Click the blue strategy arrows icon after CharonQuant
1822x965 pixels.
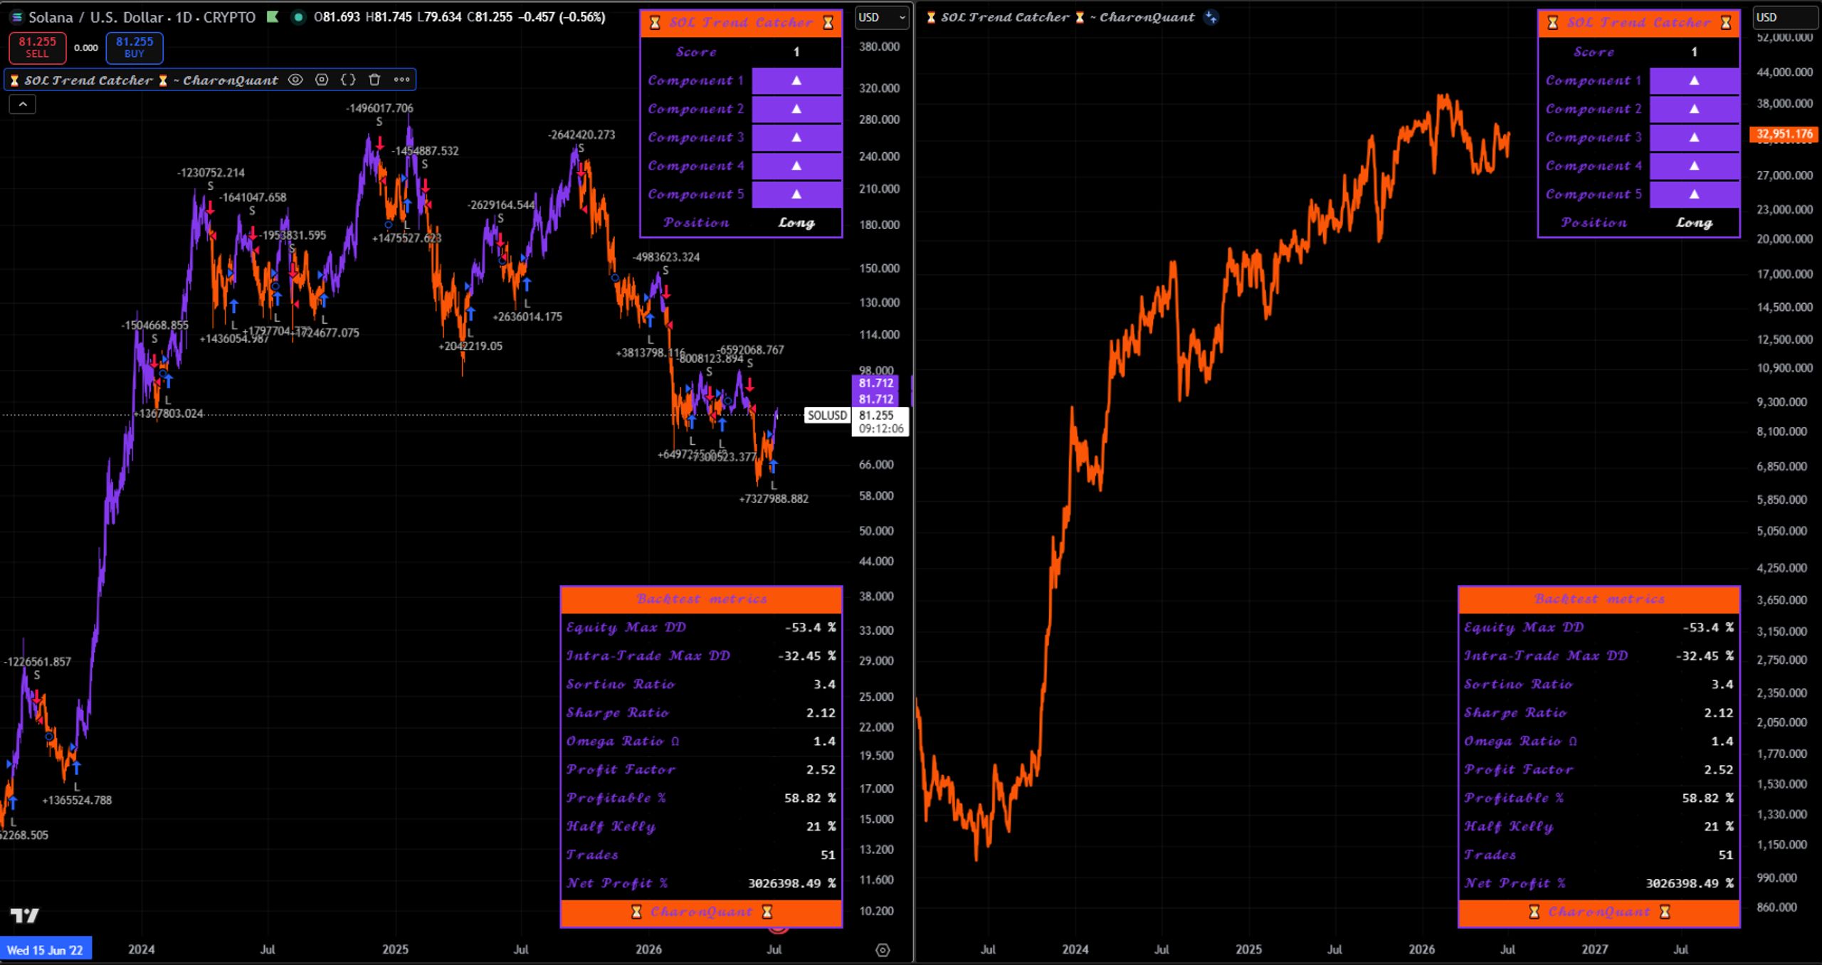[x=1211, y=17]
